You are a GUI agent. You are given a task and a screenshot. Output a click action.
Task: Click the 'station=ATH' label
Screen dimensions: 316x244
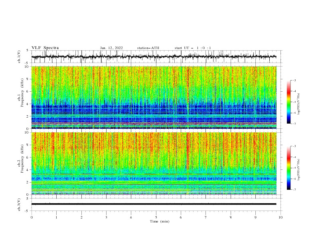click(x=148, y=48)
